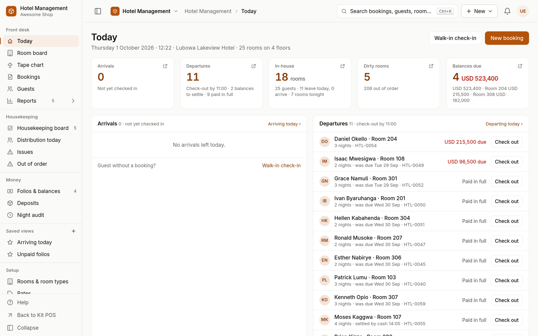538x336 pixels.
Task: Click Walk-in check-in link under Arrivals
Action: [281, 165]
